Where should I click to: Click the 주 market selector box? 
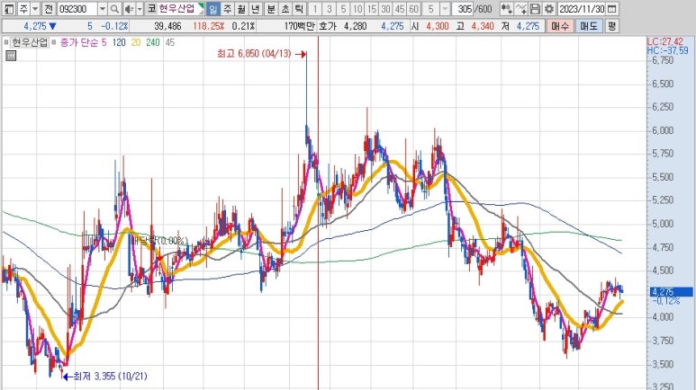[x=23, y=8]
